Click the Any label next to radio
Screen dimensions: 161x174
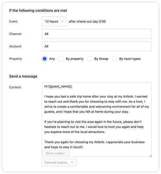tap(52, 59)
